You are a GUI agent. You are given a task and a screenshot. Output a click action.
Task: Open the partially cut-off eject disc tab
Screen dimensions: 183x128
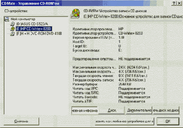166,110
